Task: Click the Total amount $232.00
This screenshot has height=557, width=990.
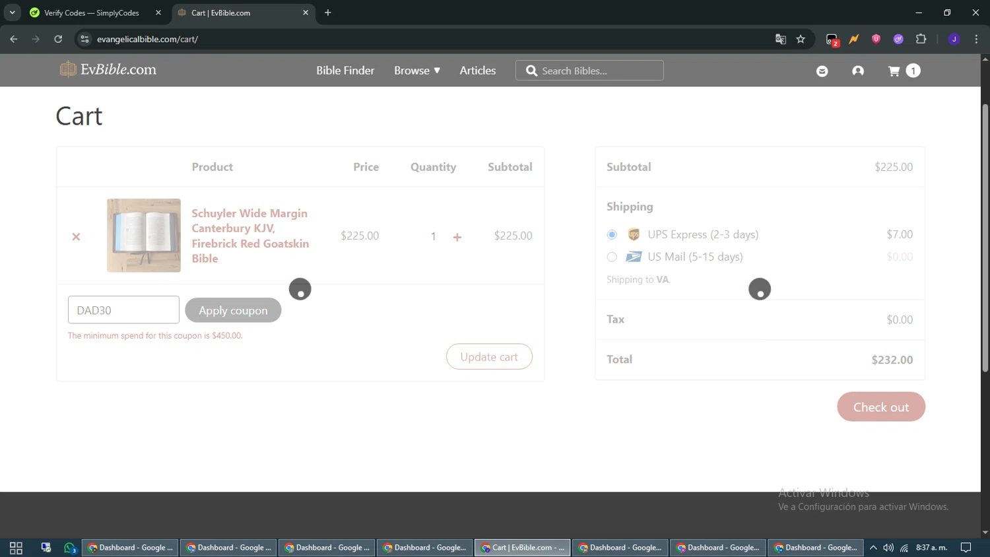Action: (892, 360)
